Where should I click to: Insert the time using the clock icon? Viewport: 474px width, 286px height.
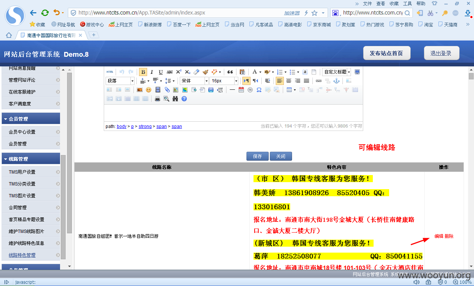click(x=250, y=90)
